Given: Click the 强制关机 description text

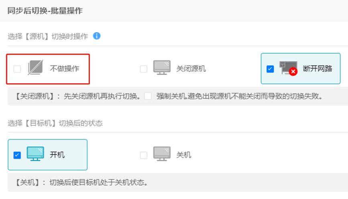Looking at the screenshot, I should 239,96.
